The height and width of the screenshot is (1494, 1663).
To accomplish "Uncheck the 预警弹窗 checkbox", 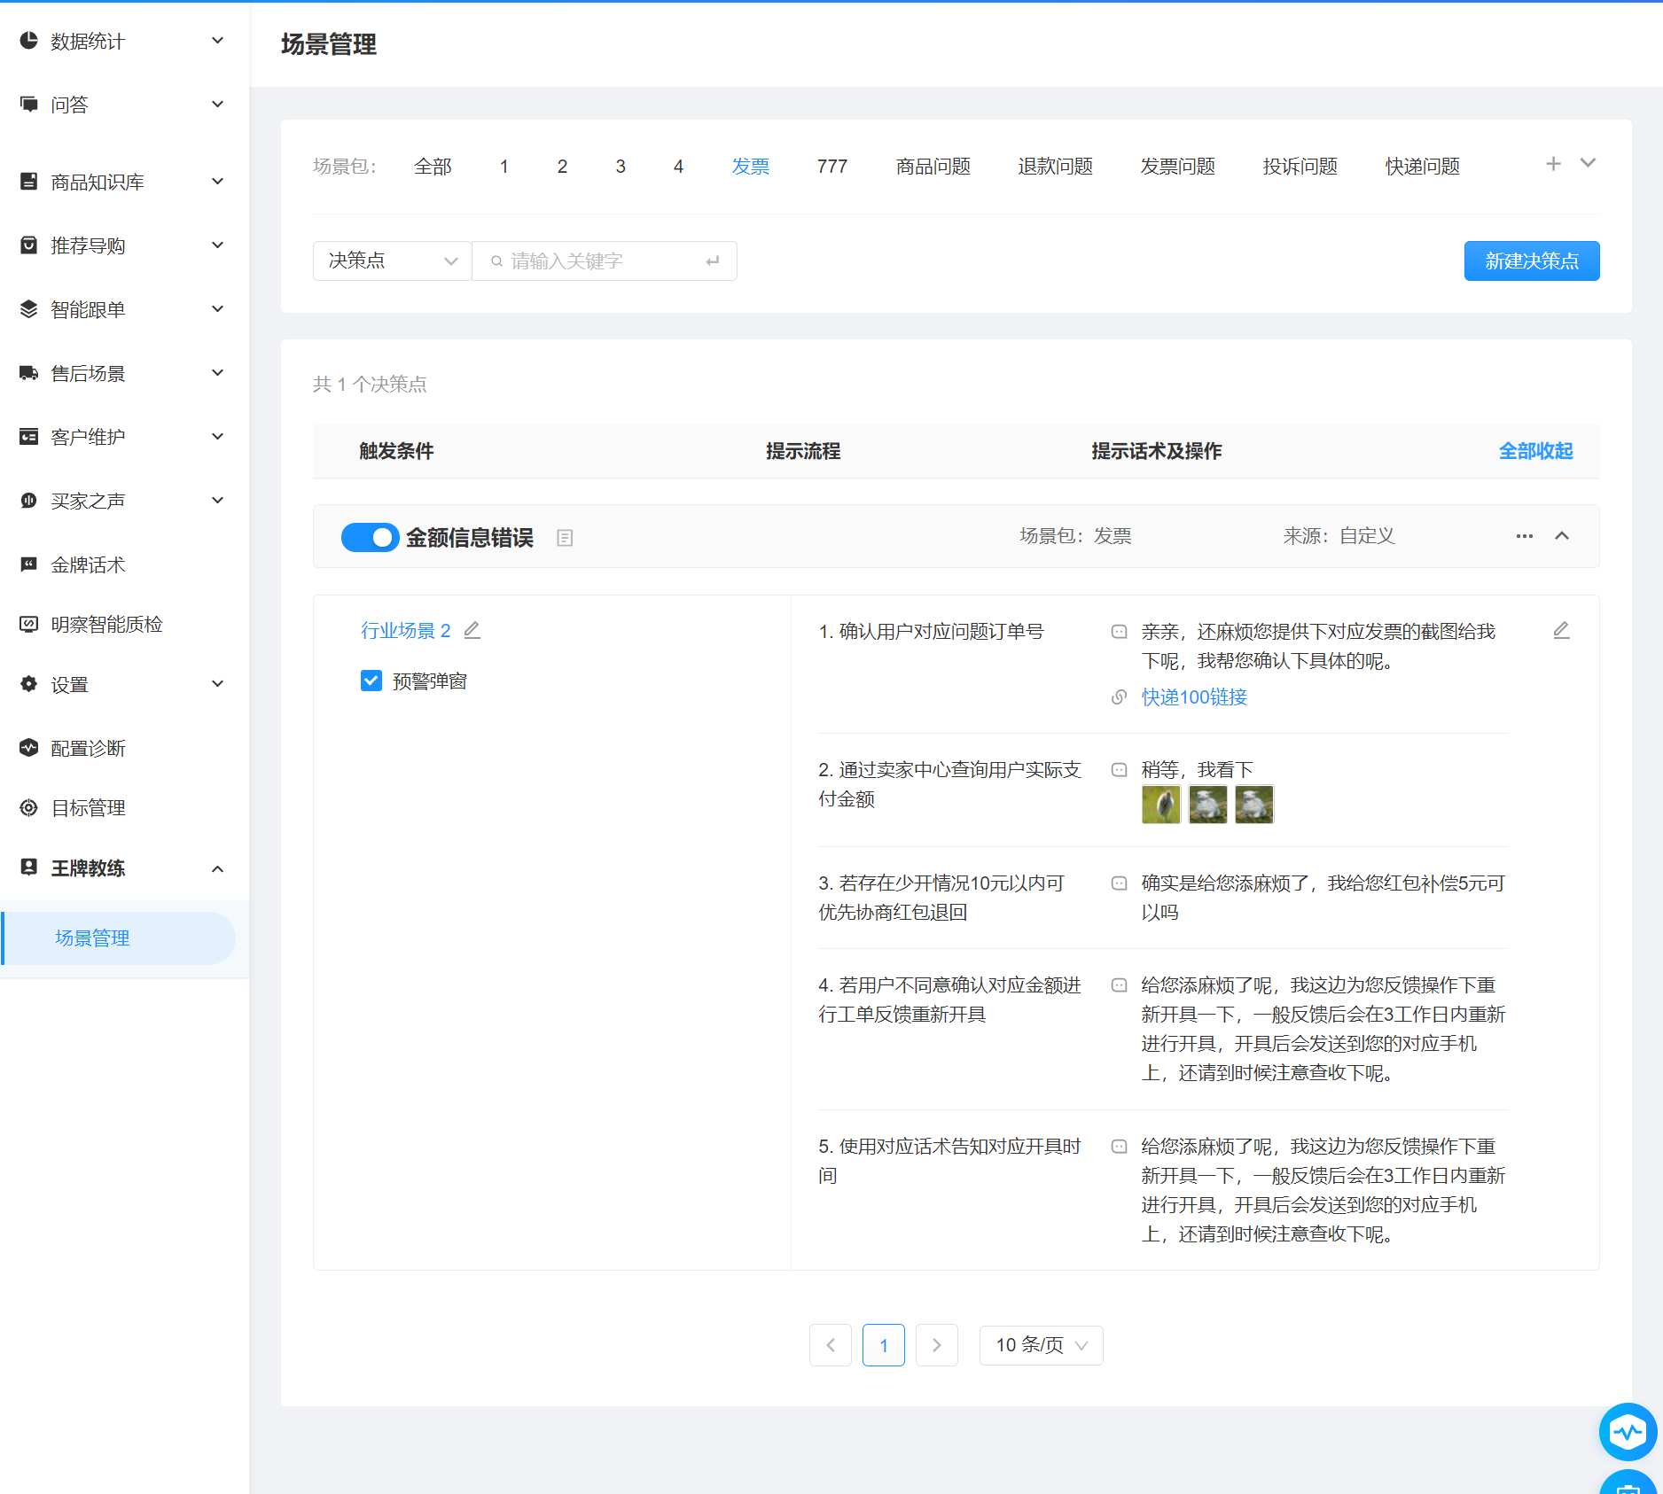I will tap(371, 681).
